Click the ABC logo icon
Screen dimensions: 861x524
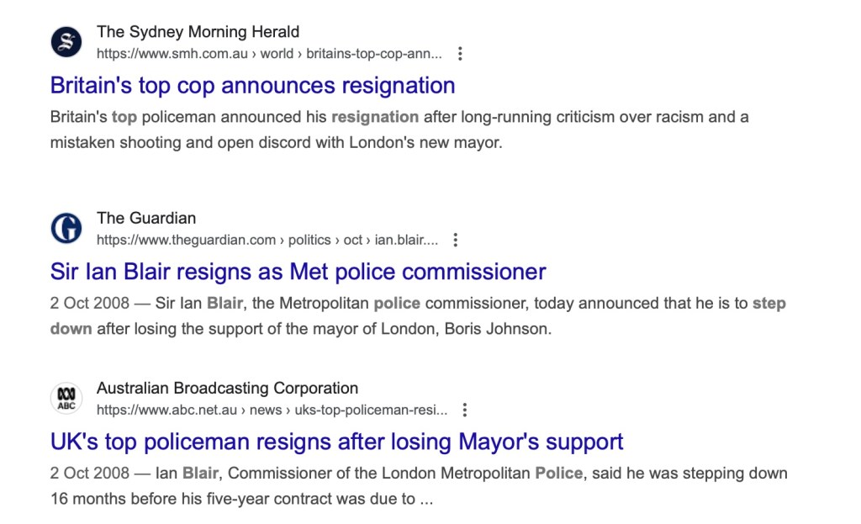[66, 399]
